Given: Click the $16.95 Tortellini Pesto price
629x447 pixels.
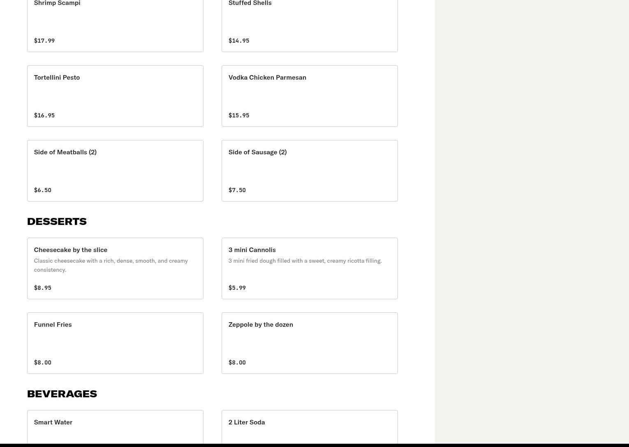Looking at the screenshot, I should 44,115.
